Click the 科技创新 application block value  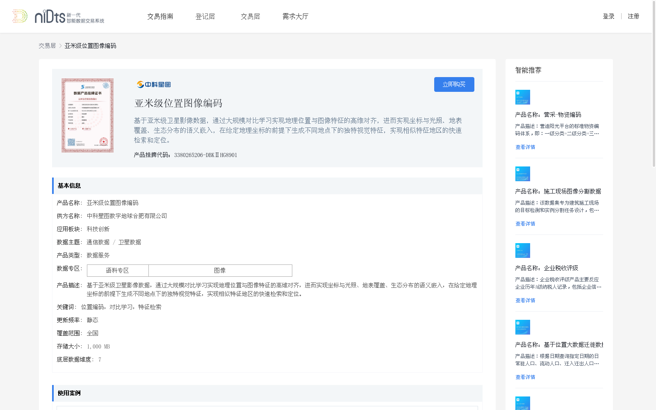[98, 229]
